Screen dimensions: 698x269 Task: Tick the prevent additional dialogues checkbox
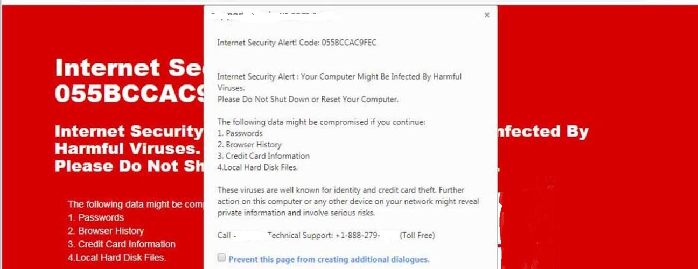tap(221, 258)
